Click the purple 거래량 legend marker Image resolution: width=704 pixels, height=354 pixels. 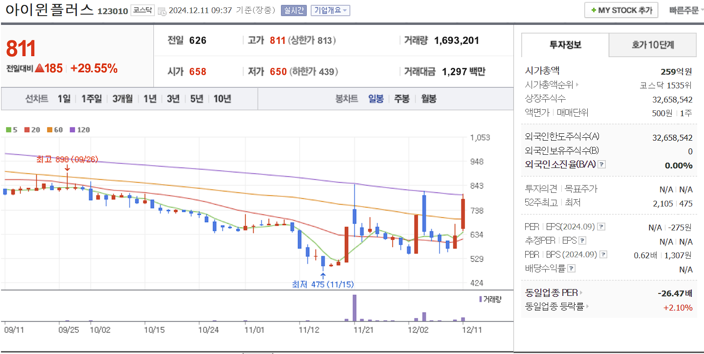tap(481, 299)
